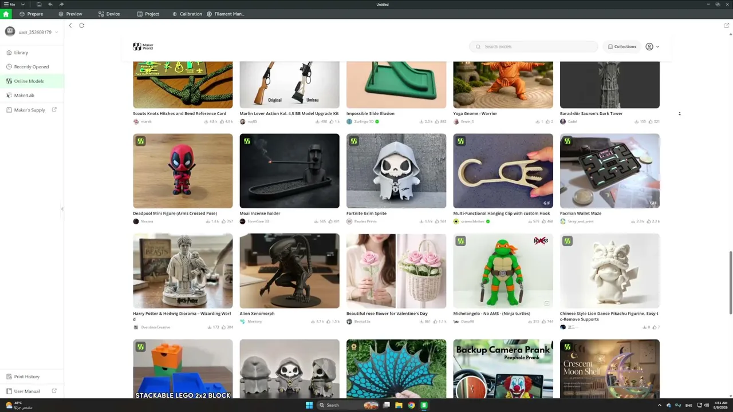The width and height of the screenshot is (733, 412).
Task: Click Bambu Studio icon in the taskbar
Action: point(424,405)
